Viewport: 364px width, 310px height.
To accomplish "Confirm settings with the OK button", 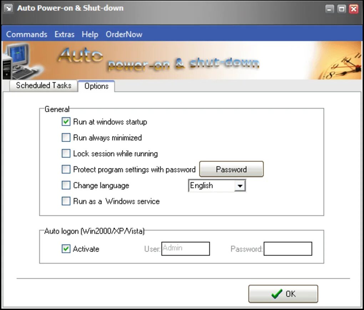I will (x=283, y=294).
